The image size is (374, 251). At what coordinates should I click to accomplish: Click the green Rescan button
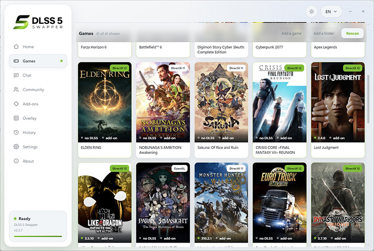352,33
